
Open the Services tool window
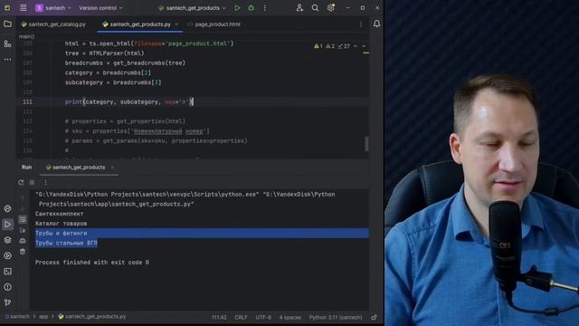[x=7, y=255]
